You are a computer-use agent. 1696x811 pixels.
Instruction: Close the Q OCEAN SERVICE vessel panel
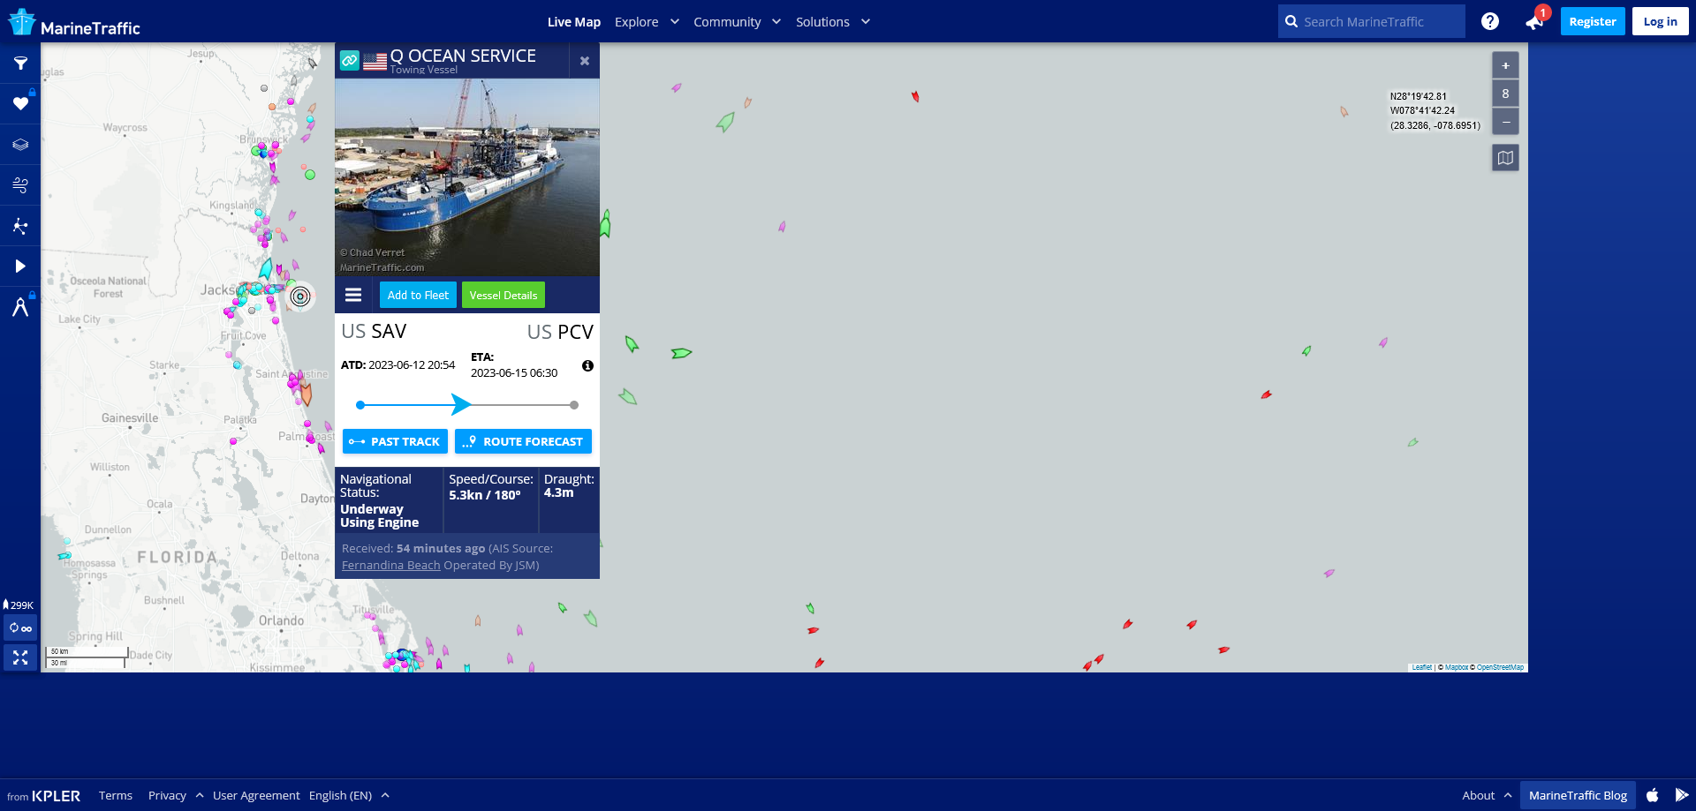point(584,61)
